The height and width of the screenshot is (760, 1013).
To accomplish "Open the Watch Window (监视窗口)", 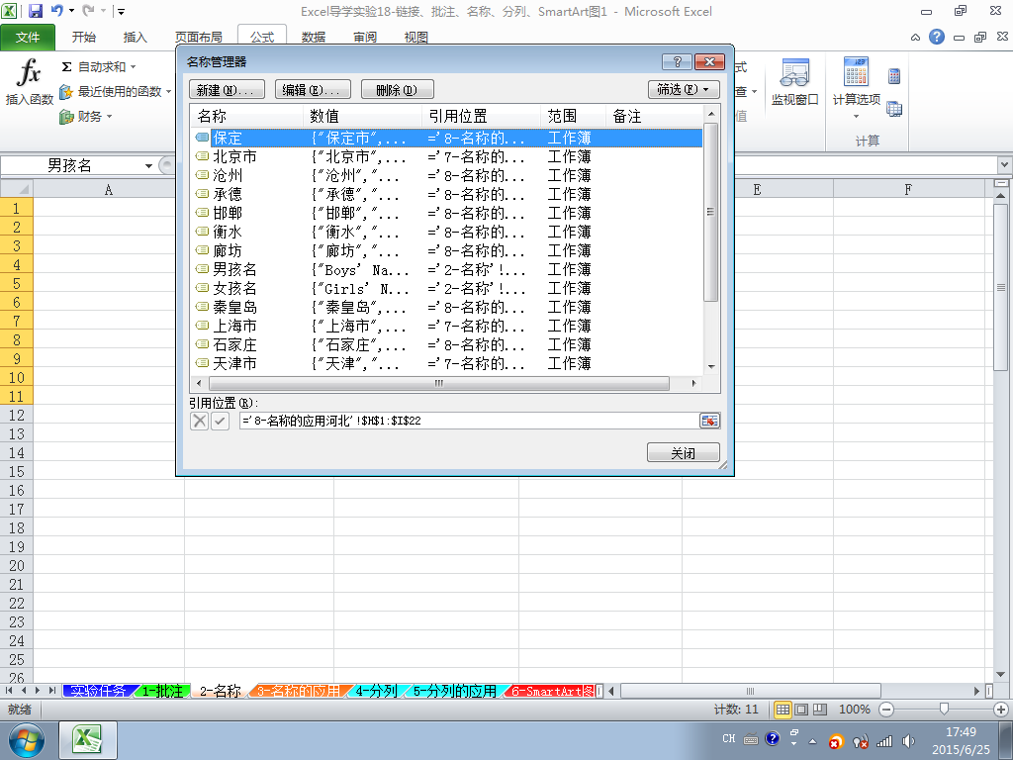I will coord(794,81).
